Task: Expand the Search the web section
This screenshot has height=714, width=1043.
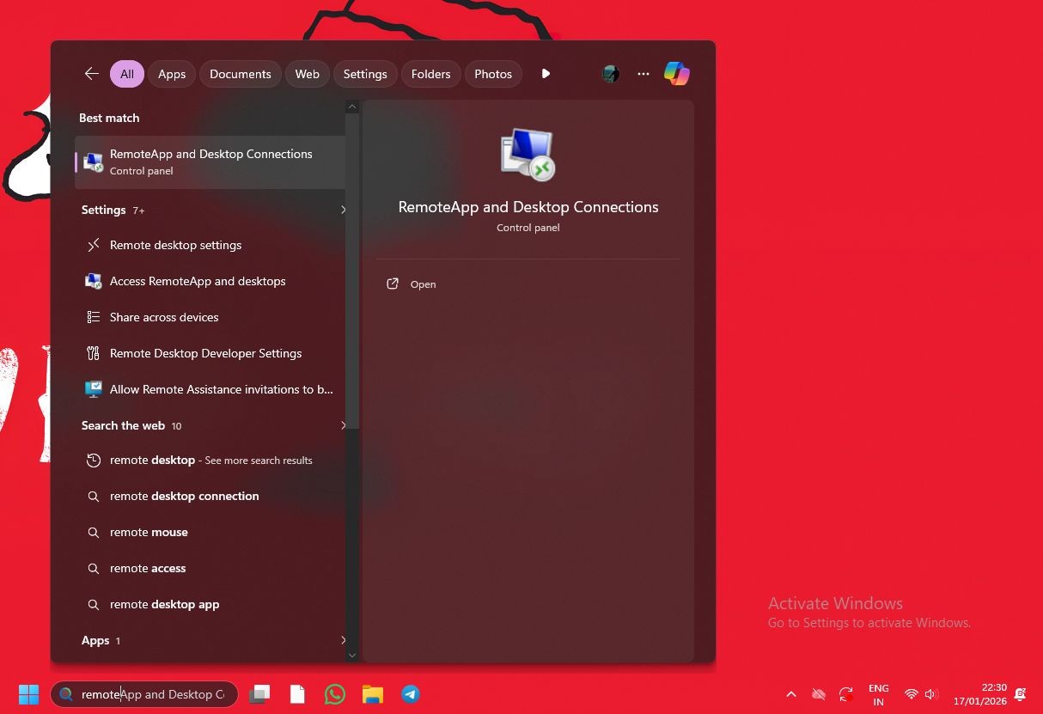Action: click(343, 425)
